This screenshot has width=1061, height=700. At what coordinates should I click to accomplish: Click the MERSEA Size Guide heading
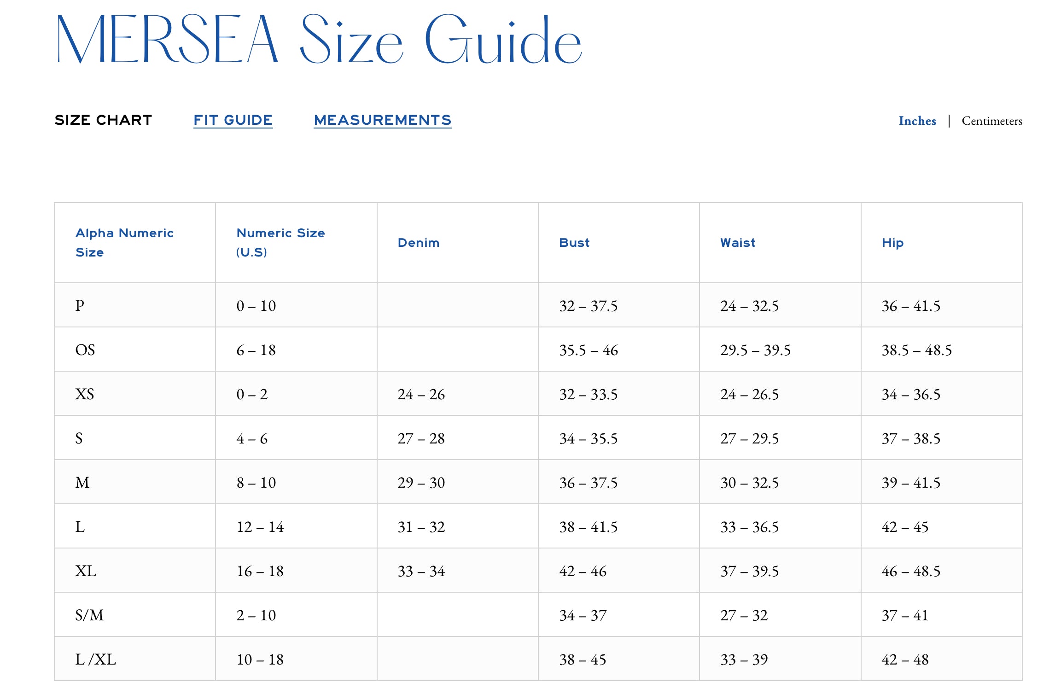[319, 40]
